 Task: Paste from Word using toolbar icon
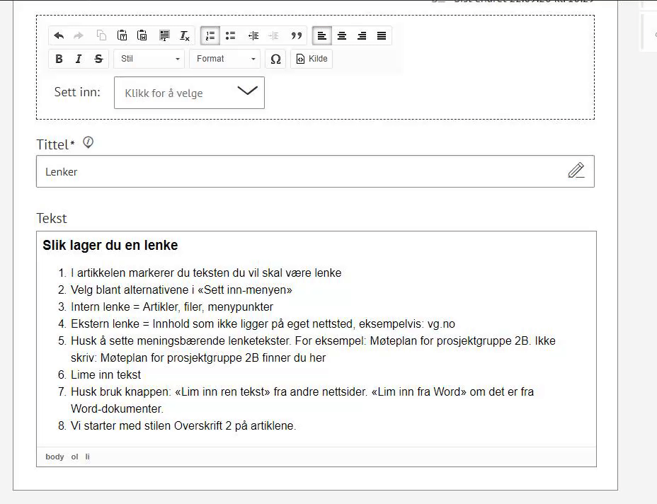tap(142, 35)
